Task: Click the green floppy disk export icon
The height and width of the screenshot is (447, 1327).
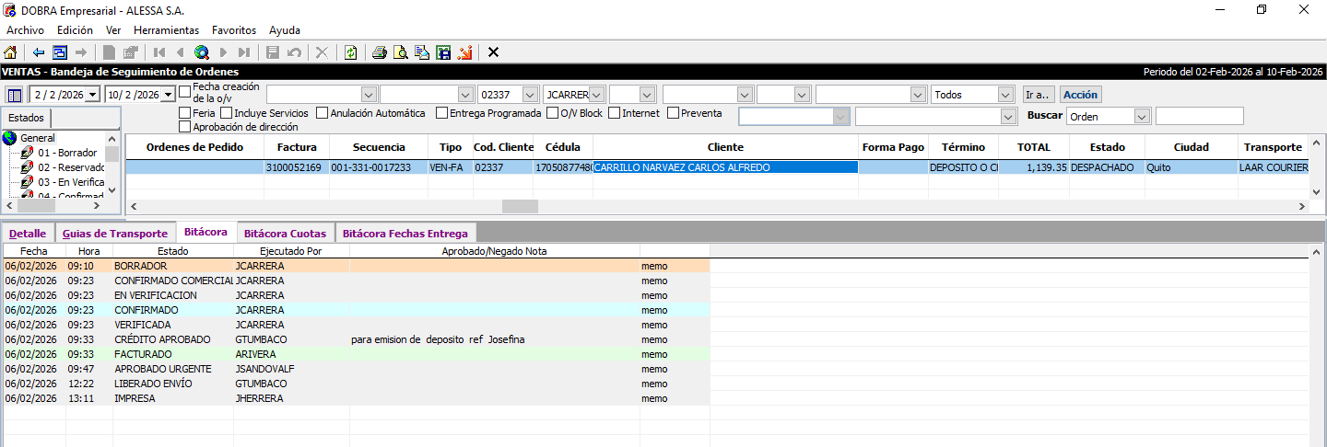Action: click(443, 52)
